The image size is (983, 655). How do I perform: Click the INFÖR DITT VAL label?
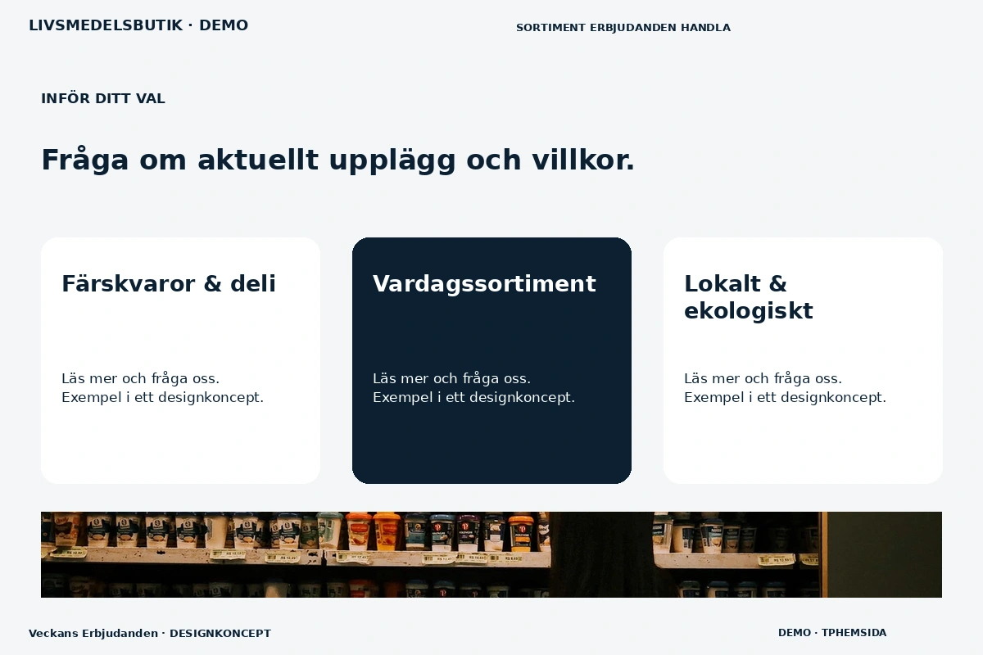(103, 99)
